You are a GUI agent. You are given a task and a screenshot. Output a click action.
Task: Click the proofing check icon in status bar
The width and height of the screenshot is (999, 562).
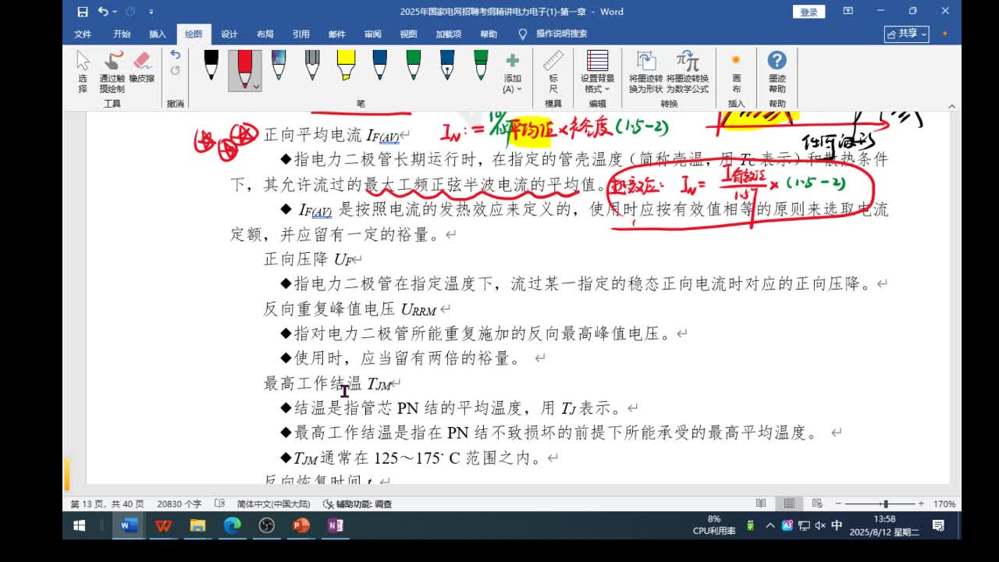click(x=219, y=504)
